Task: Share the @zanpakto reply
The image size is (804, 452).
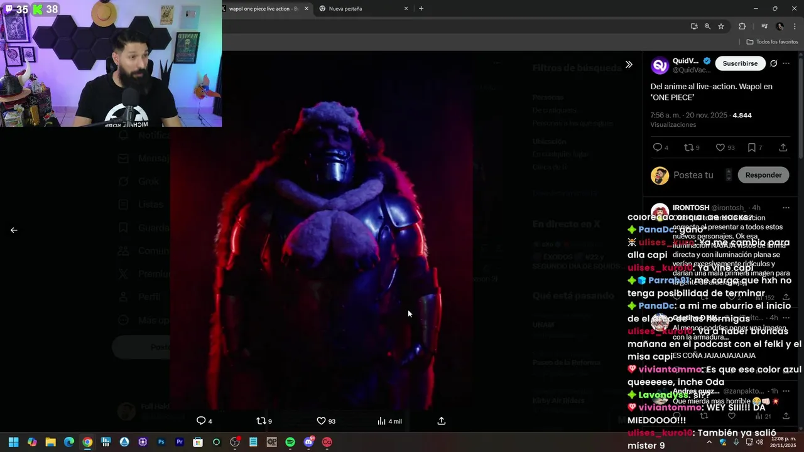Action: (786, 416)
